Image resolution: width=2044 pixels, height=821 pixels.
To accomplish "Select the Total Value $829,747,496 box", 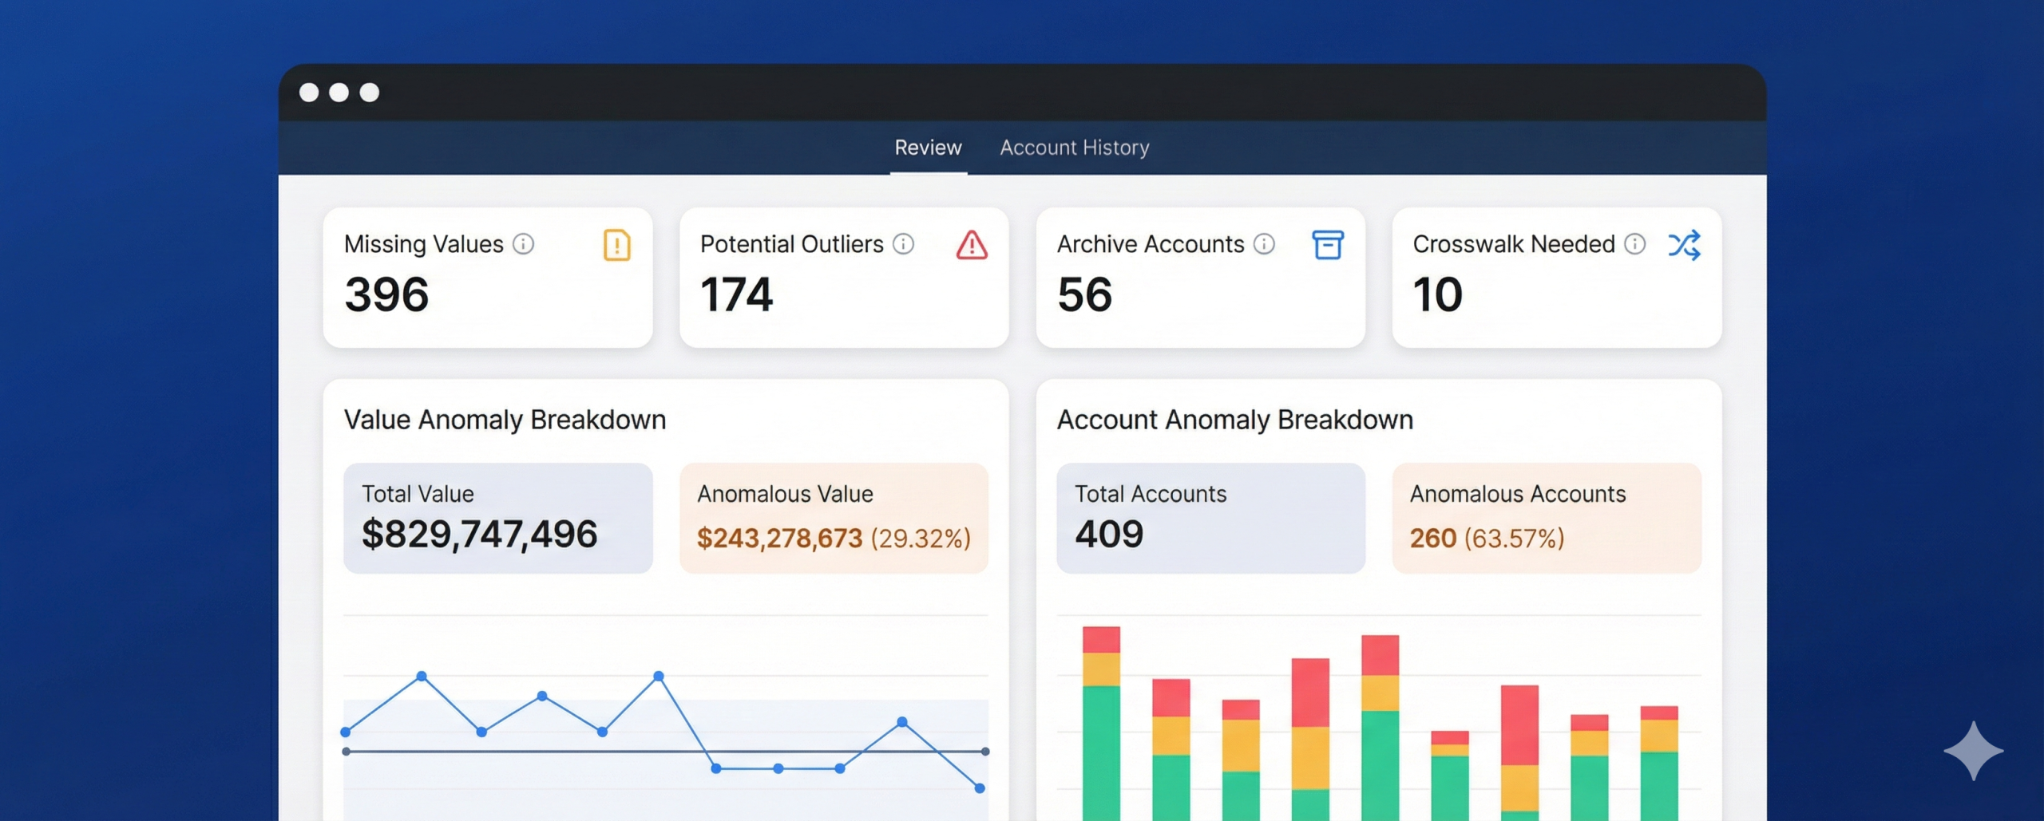I will click(x=497, y=518).
